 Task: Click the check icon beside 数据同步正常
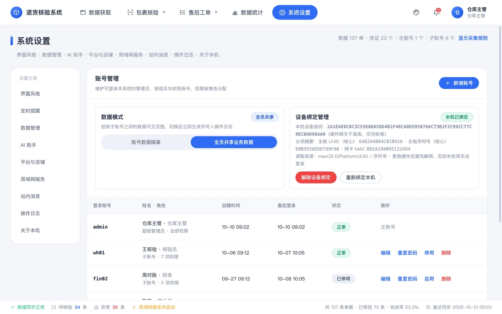point(13,307)
